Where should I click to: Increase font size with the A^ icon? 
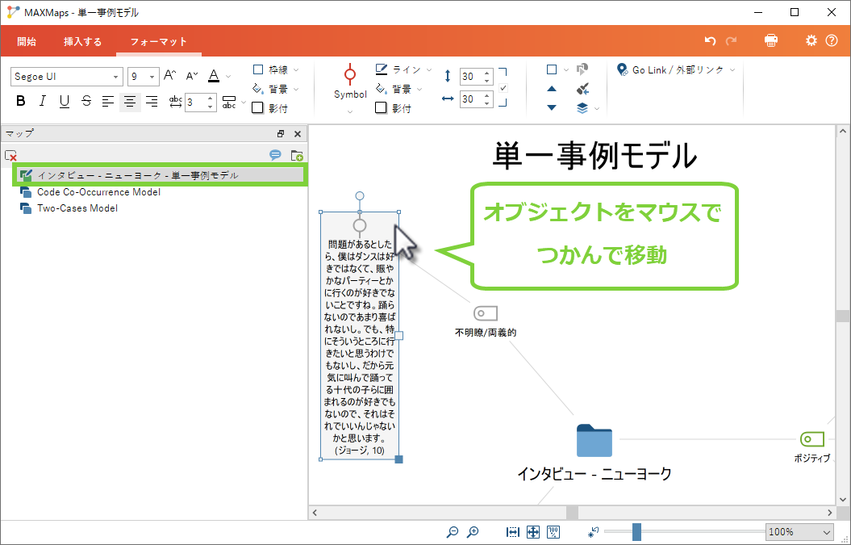(170, 76)
